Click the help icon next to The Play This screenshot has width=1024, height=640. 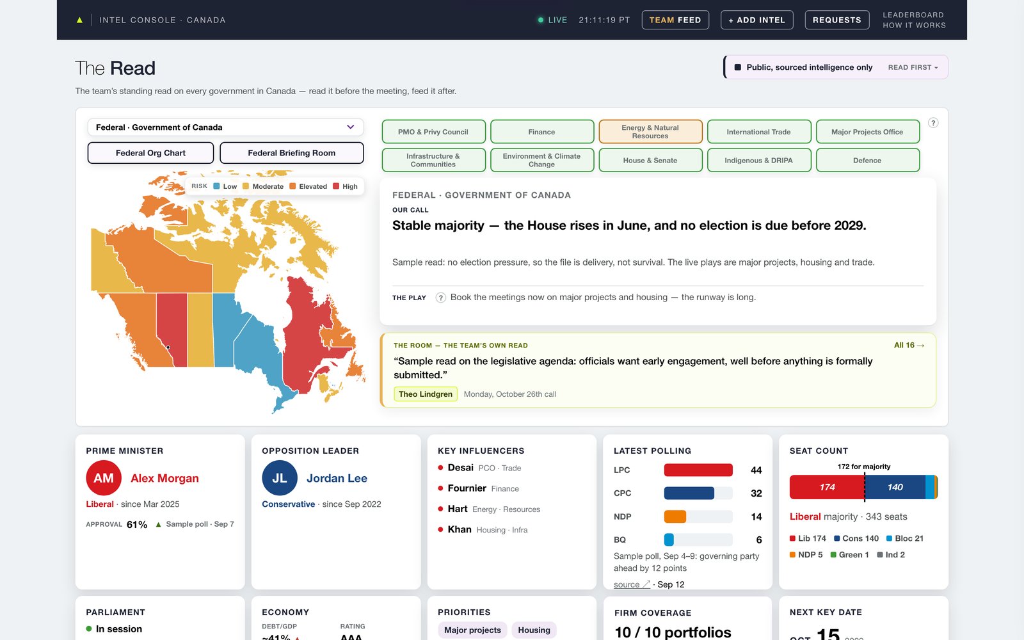(441, 298)
